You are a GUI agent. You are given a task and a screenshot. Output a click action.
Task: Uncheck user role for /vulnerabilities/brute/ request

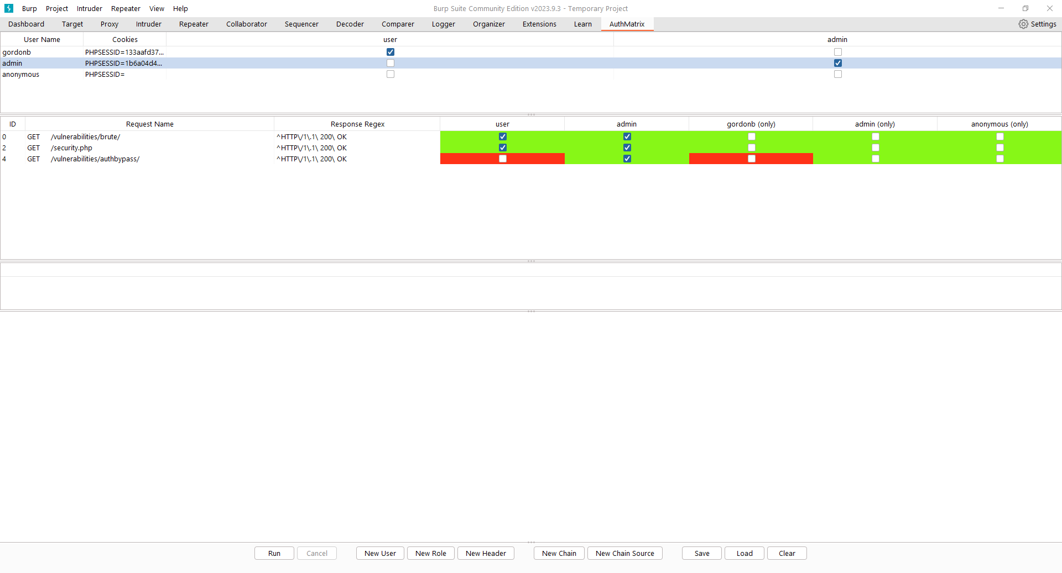(x=503, y=136)
